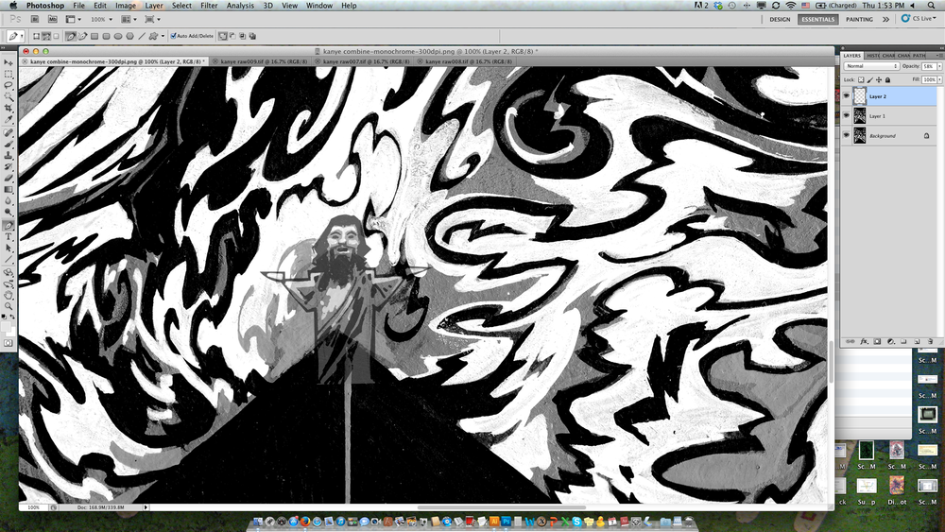Switch to the Painting workspace

[859, 19]
